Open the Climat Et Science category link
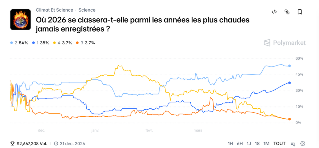The width and height of the screenshot is (319, 148). [x=55, y=10]
